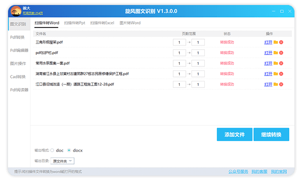Click 打开 link for 常用水泵图集一套.pdf
302x180 pixels.
click(268, 63)
